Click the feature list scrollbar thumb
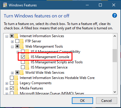The height and width of the screenshot is (108, 121). 115,55
